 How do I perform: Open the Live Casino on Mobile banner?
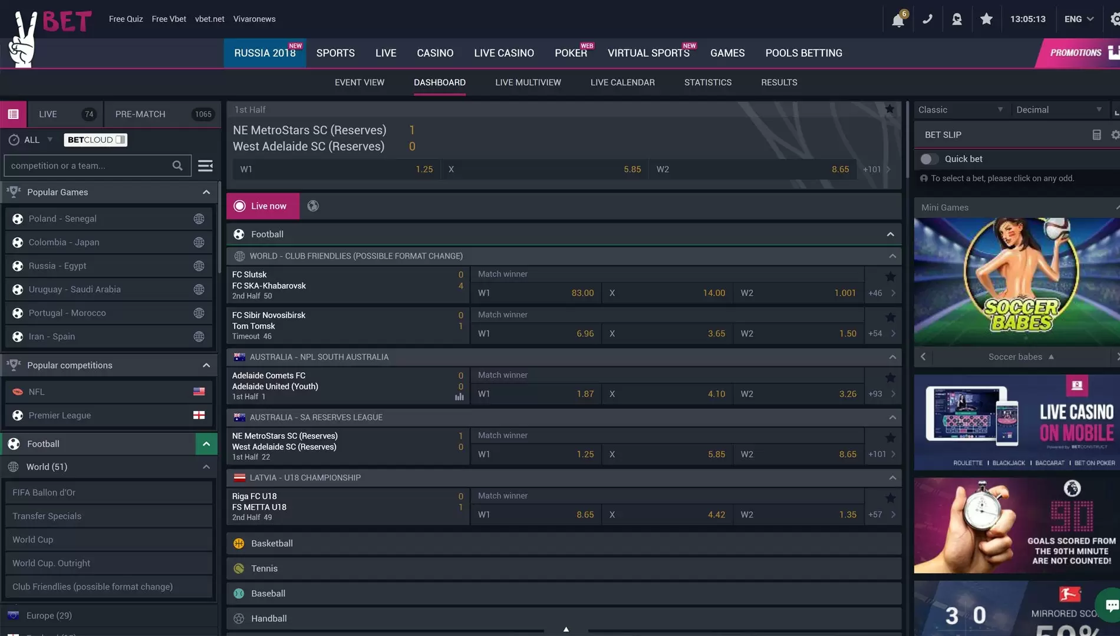(1017, 422)
